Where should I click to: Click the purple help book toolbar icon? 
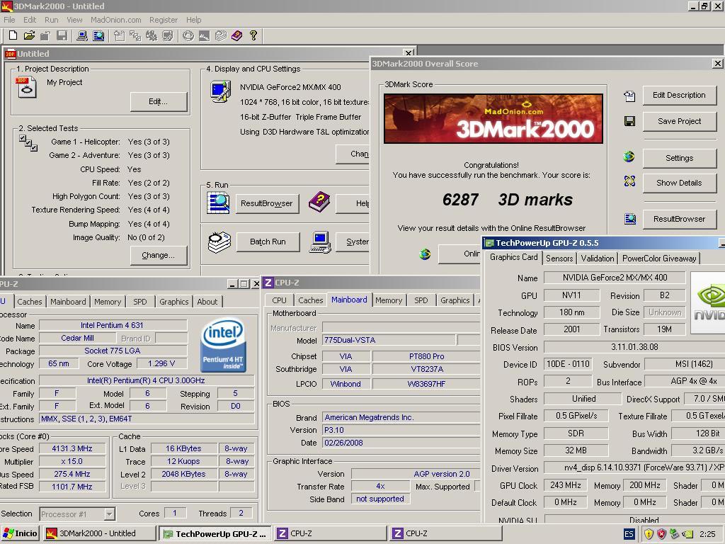[x=236, y=35]
